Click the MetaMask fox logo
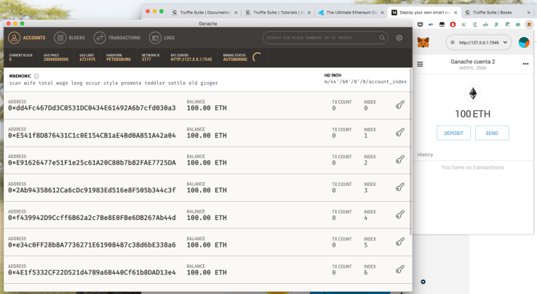The image size is (537, 294). tap(423, 43)
